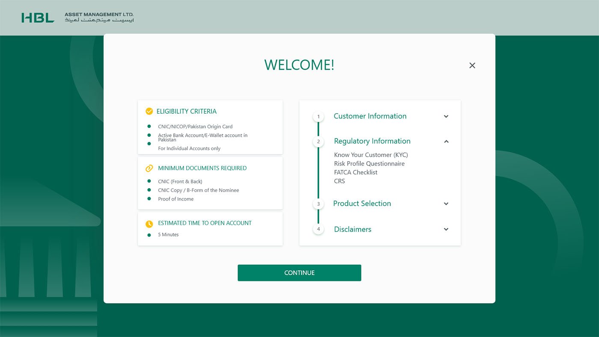
Task: Click the "CRS" list entry
Action: (x=339, y=181)
